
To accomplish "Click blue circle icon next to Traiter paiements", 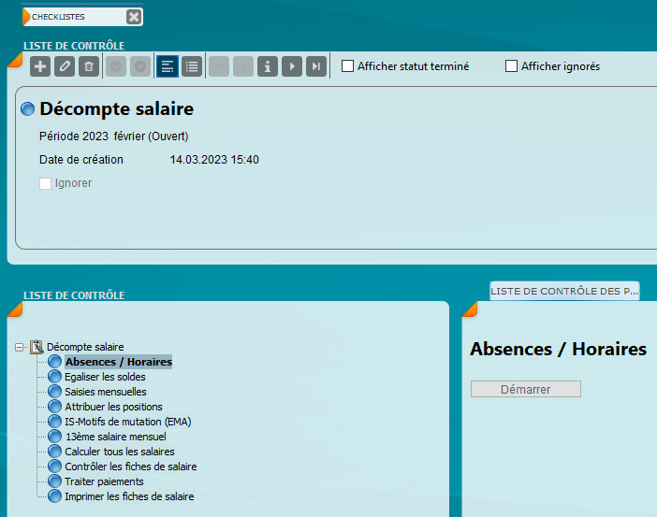I will click(54, 481).
